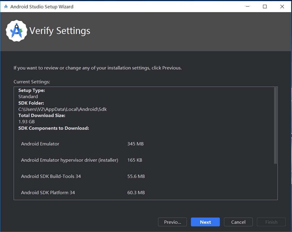Image resolution: width=292 pixels, height=232 pixels.
Task: Cancel the setup wizard
Action: coord(238,222)
